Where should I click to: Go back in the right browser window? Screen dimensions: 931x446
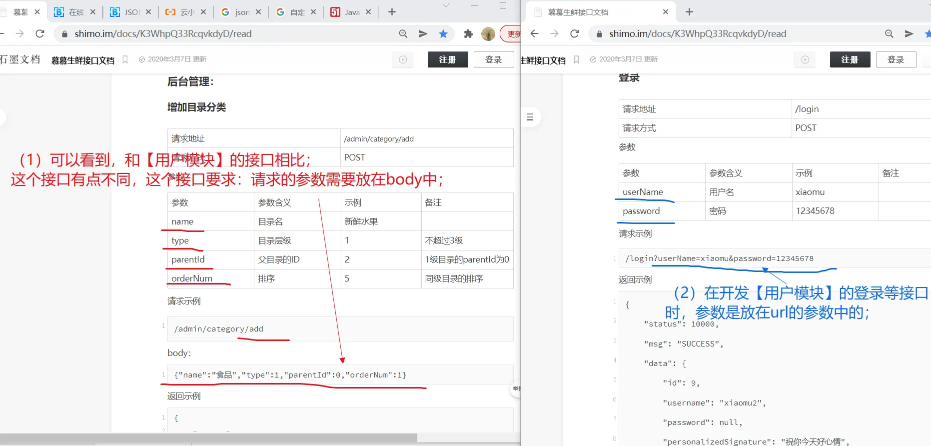pos(534,33)
